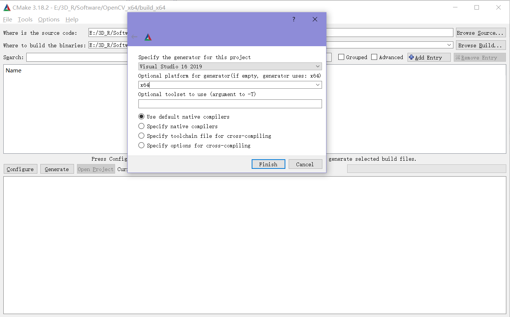Click the Name column header
This screenshot has height=317, width=510.
14,70
